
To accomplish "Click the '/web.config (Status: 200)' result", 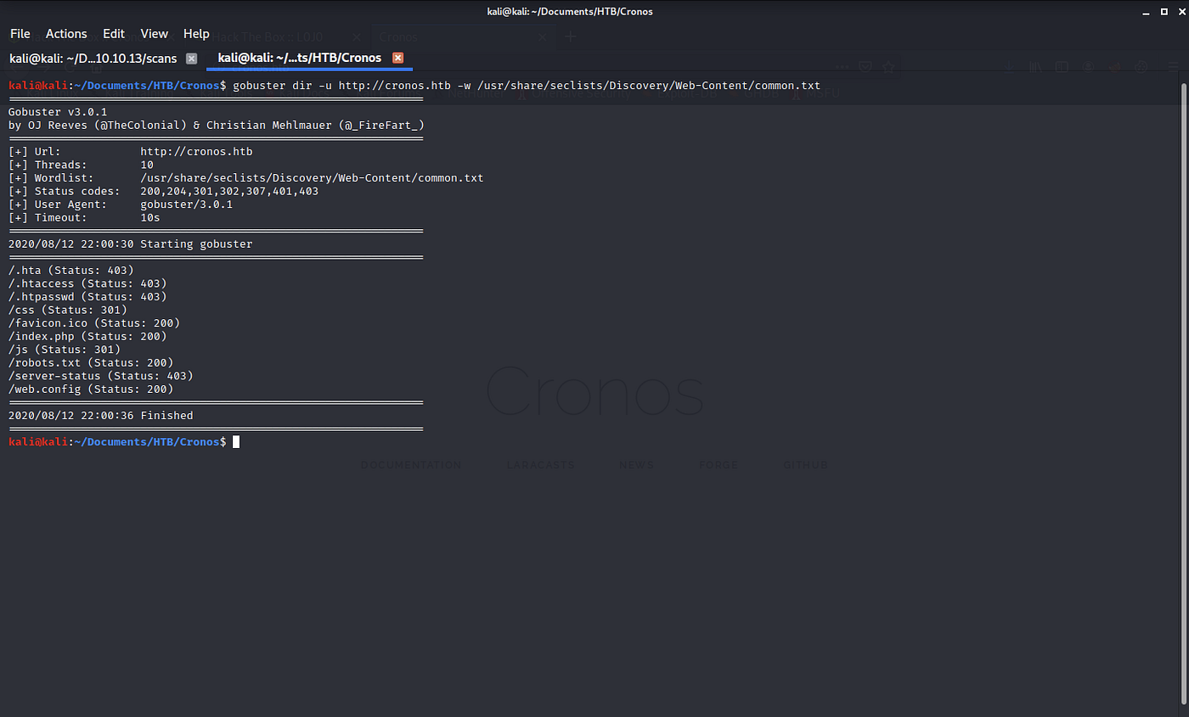I will pyautogui.click(x=91, y=389).
